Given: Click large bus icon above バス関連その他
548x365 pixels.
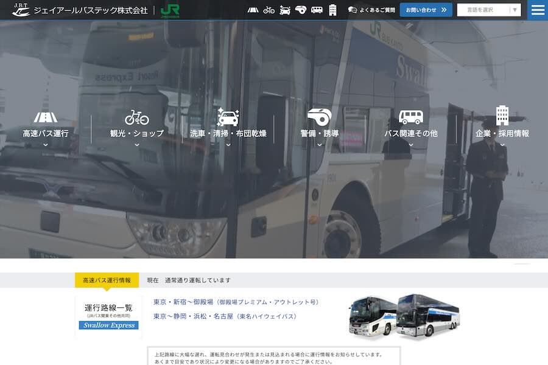Looking at the screenshot, I should [x=410, y=117].
